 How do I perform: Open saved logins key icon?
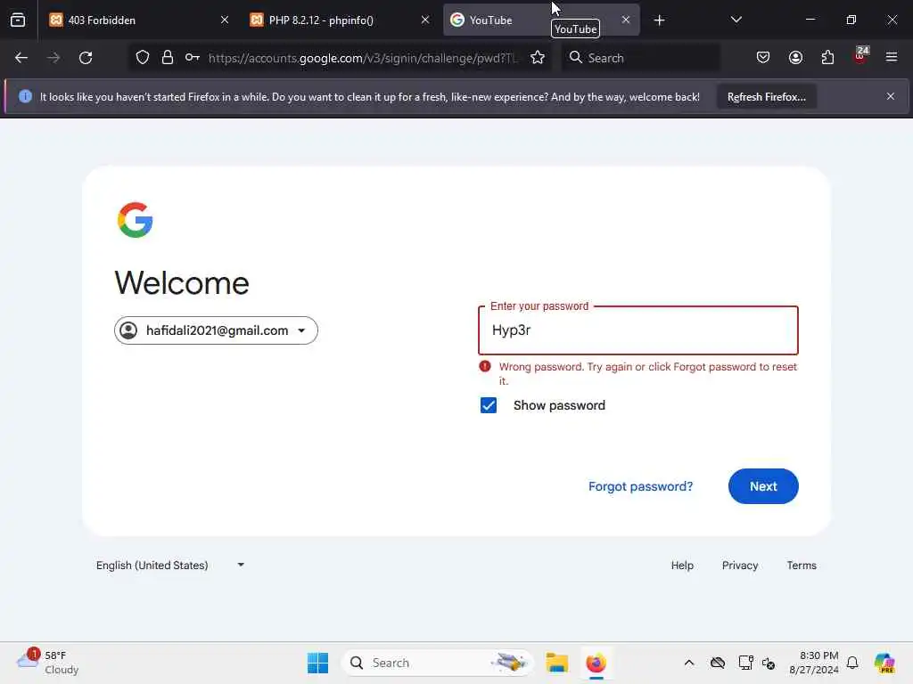193,58
